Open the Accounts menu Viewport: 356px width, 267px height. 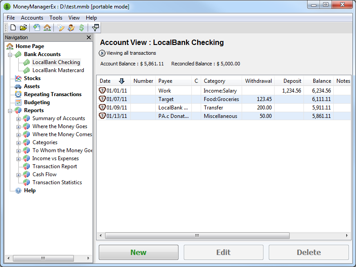32,18
